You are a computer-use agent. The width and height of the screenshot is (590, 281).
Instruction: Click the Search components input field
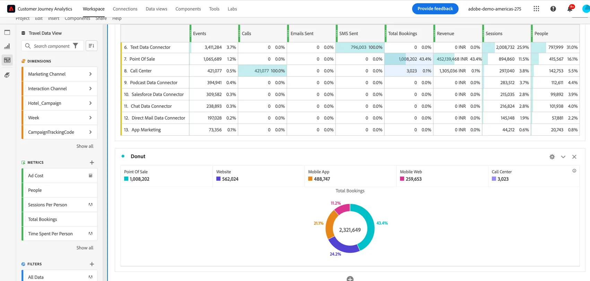point(52,46)
